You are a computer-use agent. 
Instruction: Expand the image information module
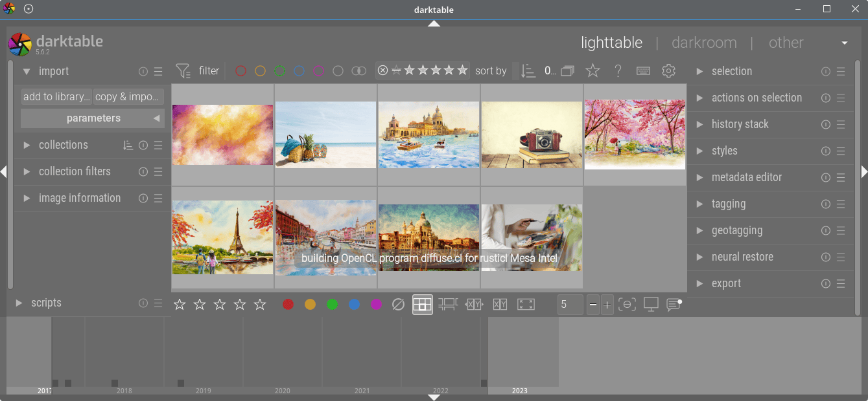pyautogui.click(x=27, y=199)
